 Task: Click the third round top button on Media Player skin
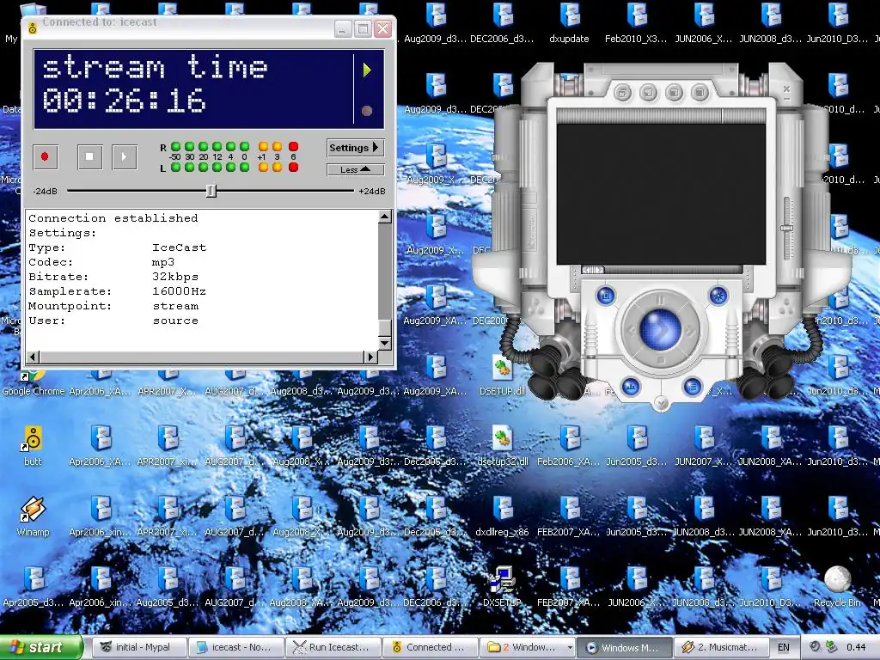pyautogui.click(x=674, y=92)
